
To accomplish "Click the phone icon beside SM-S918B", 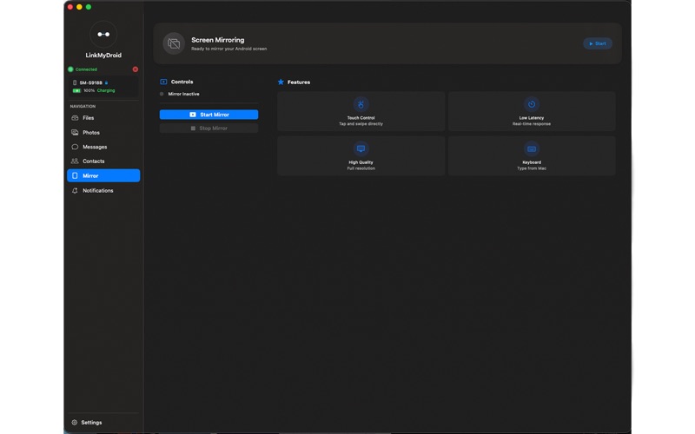I will coord(75,82).
